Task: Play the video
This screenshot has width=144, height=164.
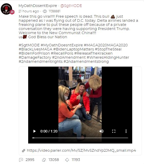Action: [34, 131]
